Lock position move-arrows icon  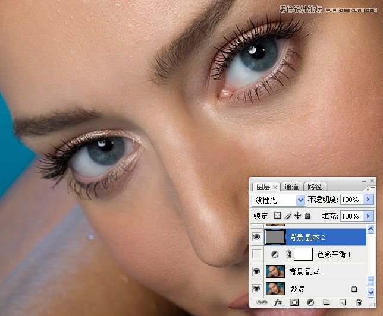pos(297,216)
